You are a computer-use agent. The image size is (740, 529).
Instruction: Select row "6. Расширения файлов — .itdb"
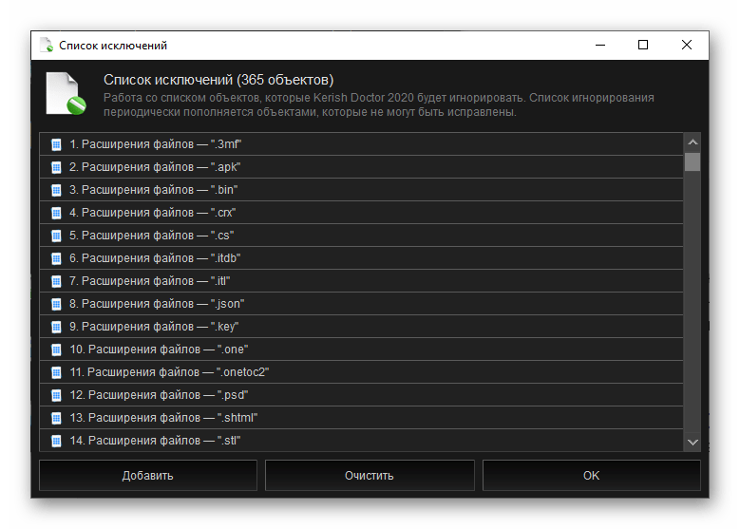click(x=362, y=258)
